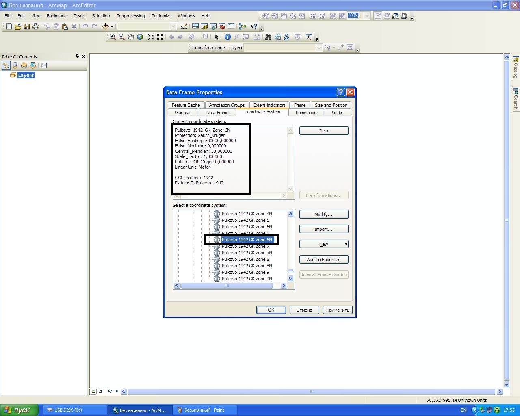Expand the New button dropdown arrow
This screenshot has height=416, width=520.
tap(346, 244)
